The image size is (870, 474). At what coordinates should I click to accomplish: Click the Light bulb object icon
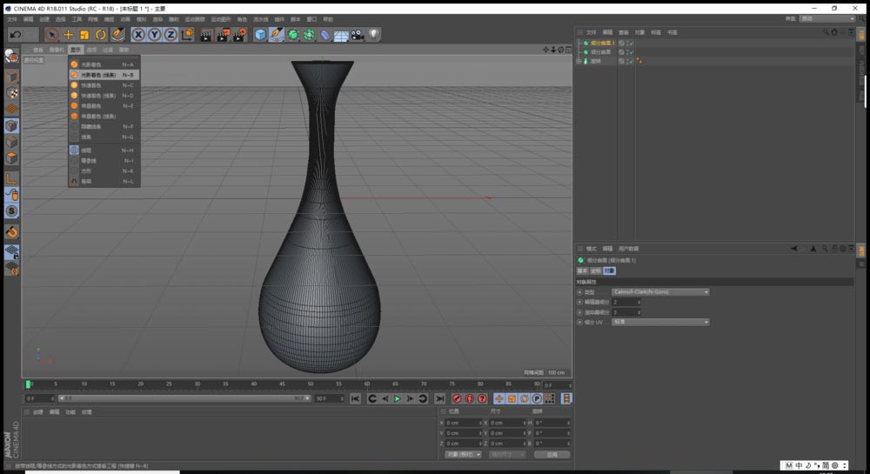click(373, 35)
